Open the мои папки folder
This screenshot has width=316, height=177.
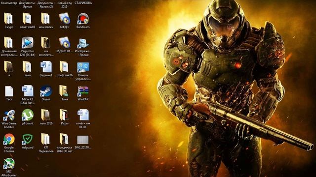(x=46, y=19)
